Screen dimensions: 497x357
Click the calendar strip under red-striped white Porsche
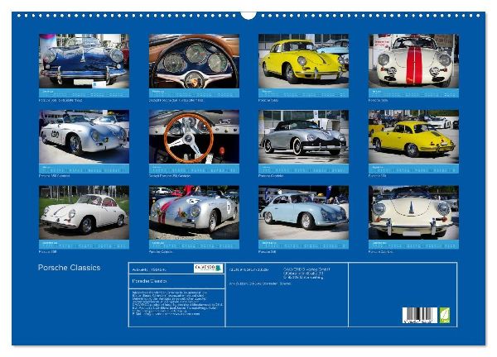pyautogui.click(x=413, y=93)
